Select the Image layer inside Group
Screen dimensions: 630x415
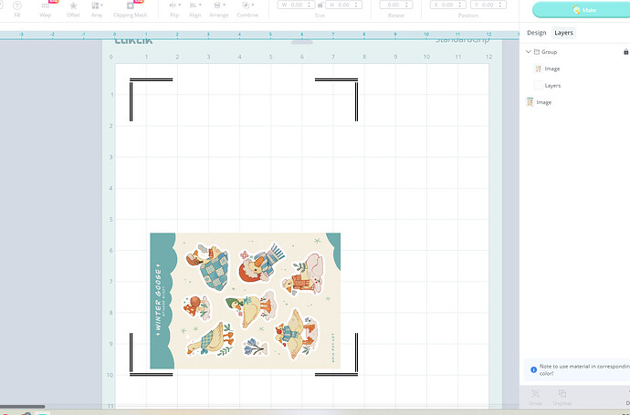point(551,68)
